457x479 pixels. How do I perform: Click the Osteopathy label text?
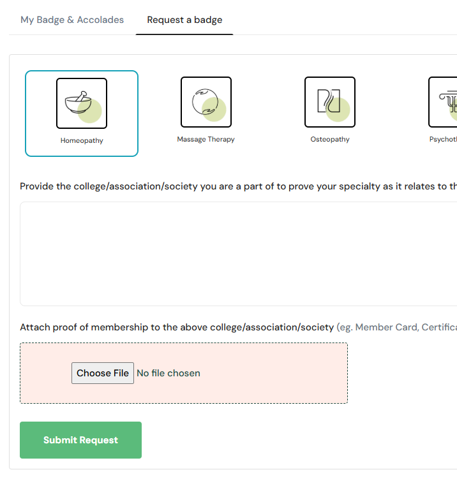(329, 139)
